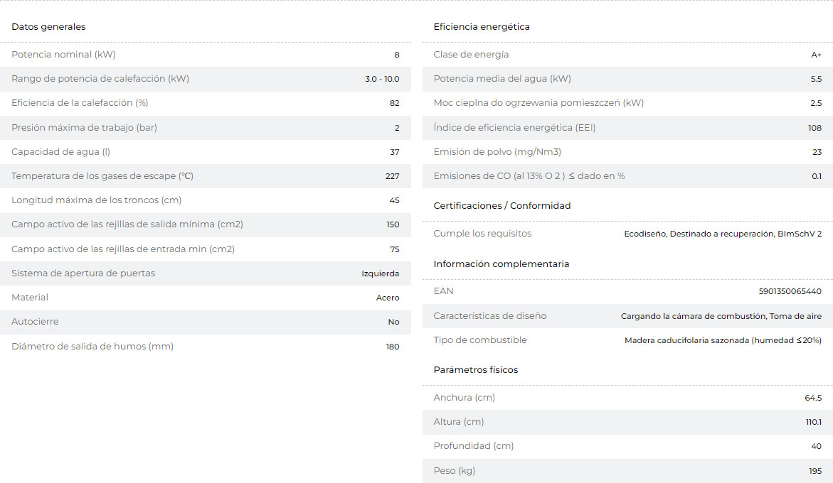Click the Sistema de apertura de puertas label
The height and width of the screenshot is (483, 833).
point(83,273)
